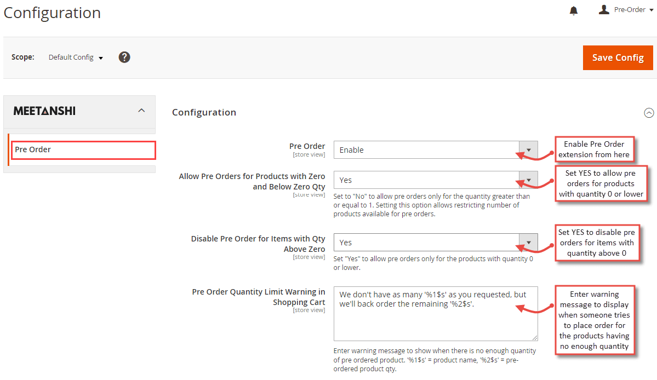Click the notification bell icon

(x=573, y=10)
